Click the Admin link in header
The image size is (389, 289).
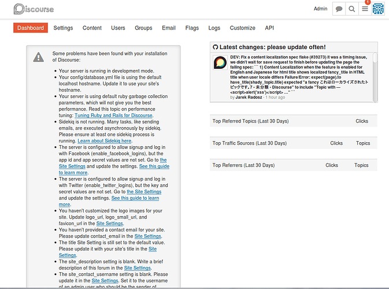coord(321,9)
